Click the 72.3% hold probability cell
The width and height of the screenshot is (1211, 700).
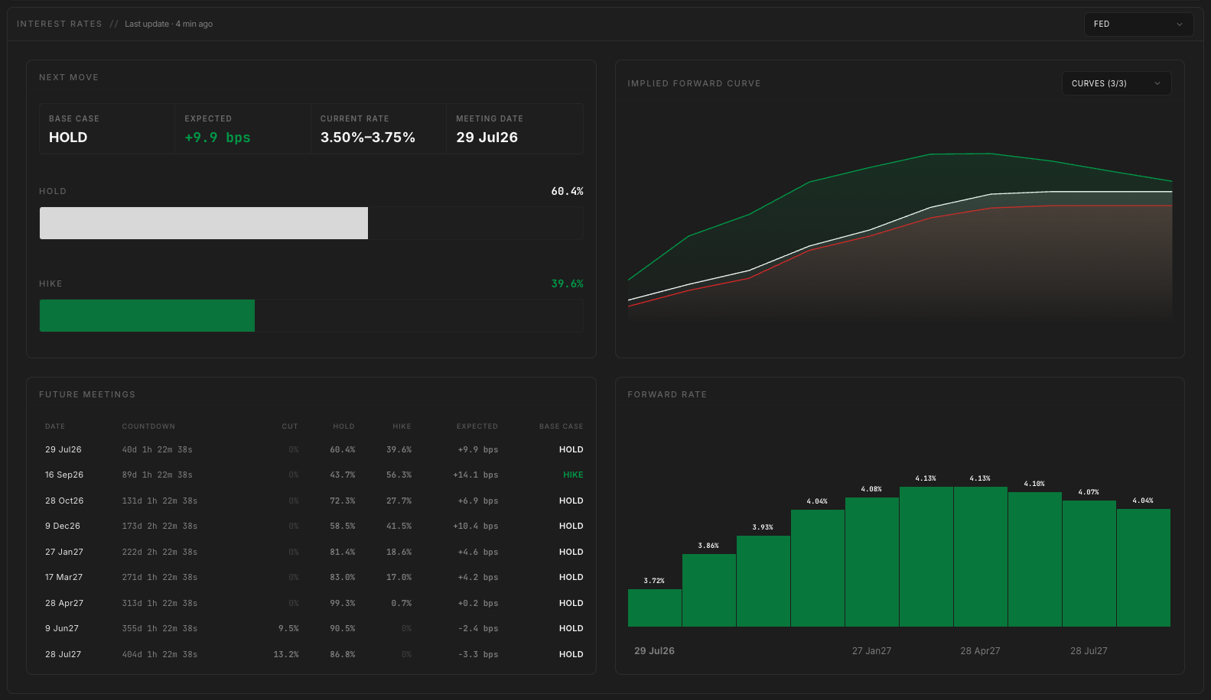point(343,501)
